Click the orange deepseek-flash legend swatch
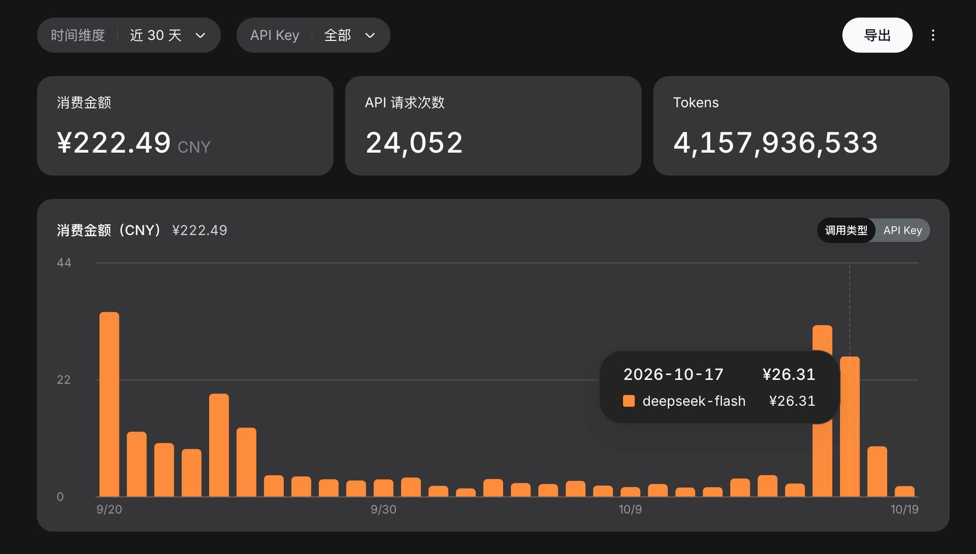Viewport: 976px width, 554px height. click(x=629, y=401)
